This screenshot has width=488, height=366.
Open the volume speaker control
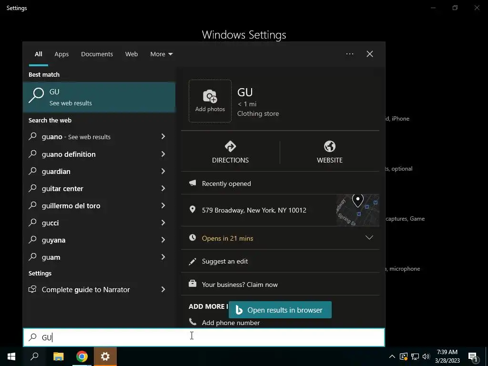click(x=426, y=356)
